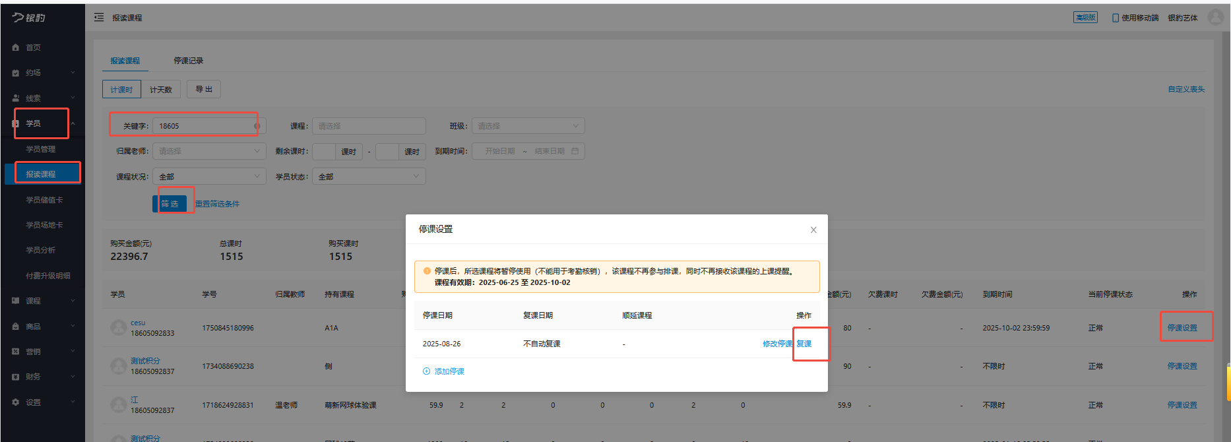This screenshot has height=442, width=1231.
Task: Select the 报读课程 tab
Action: (125, 61)
